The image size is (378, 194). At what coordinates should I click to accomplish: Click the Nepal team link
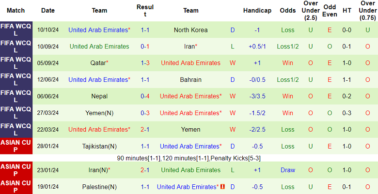pyautogui.click(x=99, y=96)
